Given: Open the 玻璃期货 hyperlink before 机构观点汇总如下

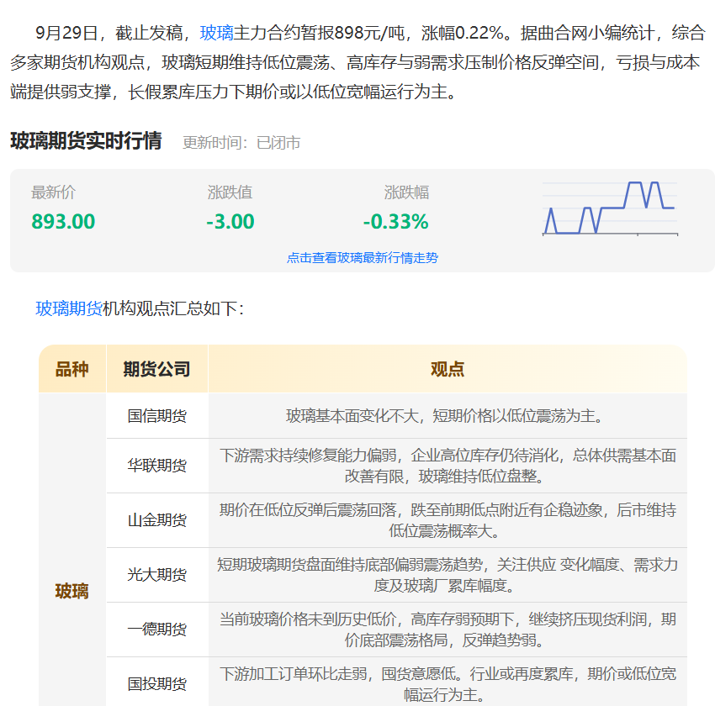Looking at the screenshot, I should click(69, 308).
